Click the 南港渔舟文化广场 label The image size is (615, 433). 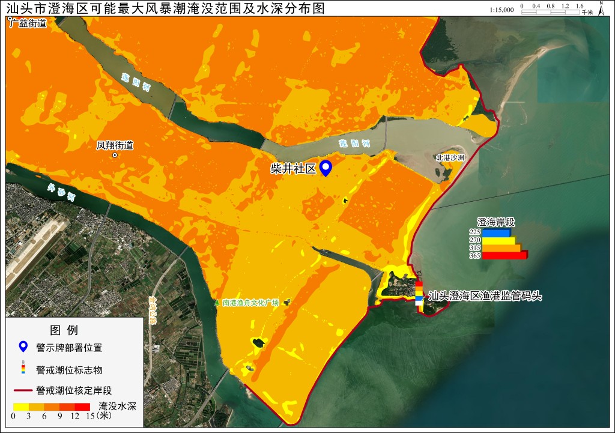tap(250, 303)
